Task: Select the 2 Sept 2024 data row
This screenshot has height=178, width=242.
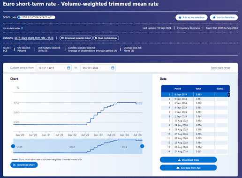Action: 194,116
